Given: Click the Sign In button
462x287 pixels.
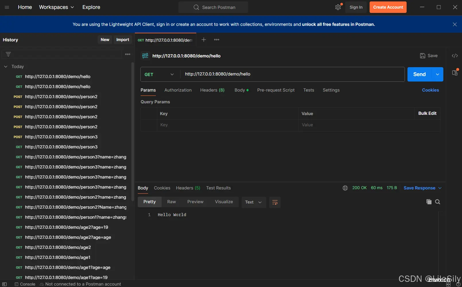Looking at the screenshot, I should tap(356, 7).
